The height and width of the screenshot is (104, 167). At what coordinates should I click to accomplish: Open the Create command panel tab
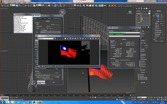[x=136, y=9]
